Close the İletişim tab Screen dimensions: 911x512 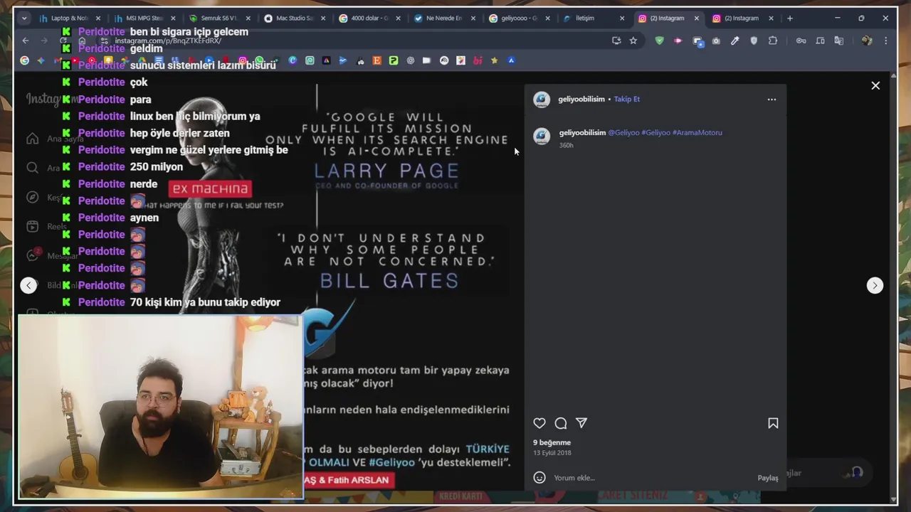click(x=622, y=18)
